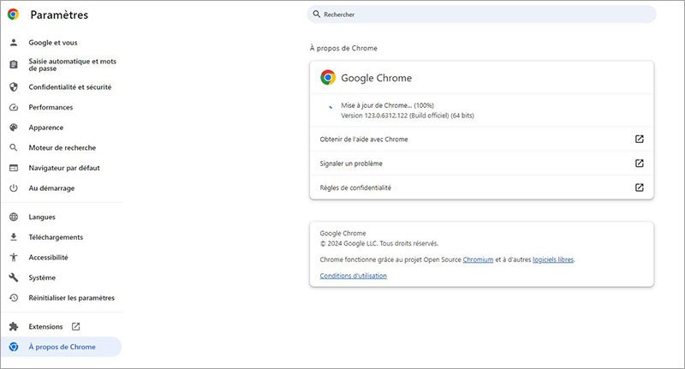The height and width of the screenshot is (369, 685).
Task: Open the logiciels libres link
Action: 553,259
